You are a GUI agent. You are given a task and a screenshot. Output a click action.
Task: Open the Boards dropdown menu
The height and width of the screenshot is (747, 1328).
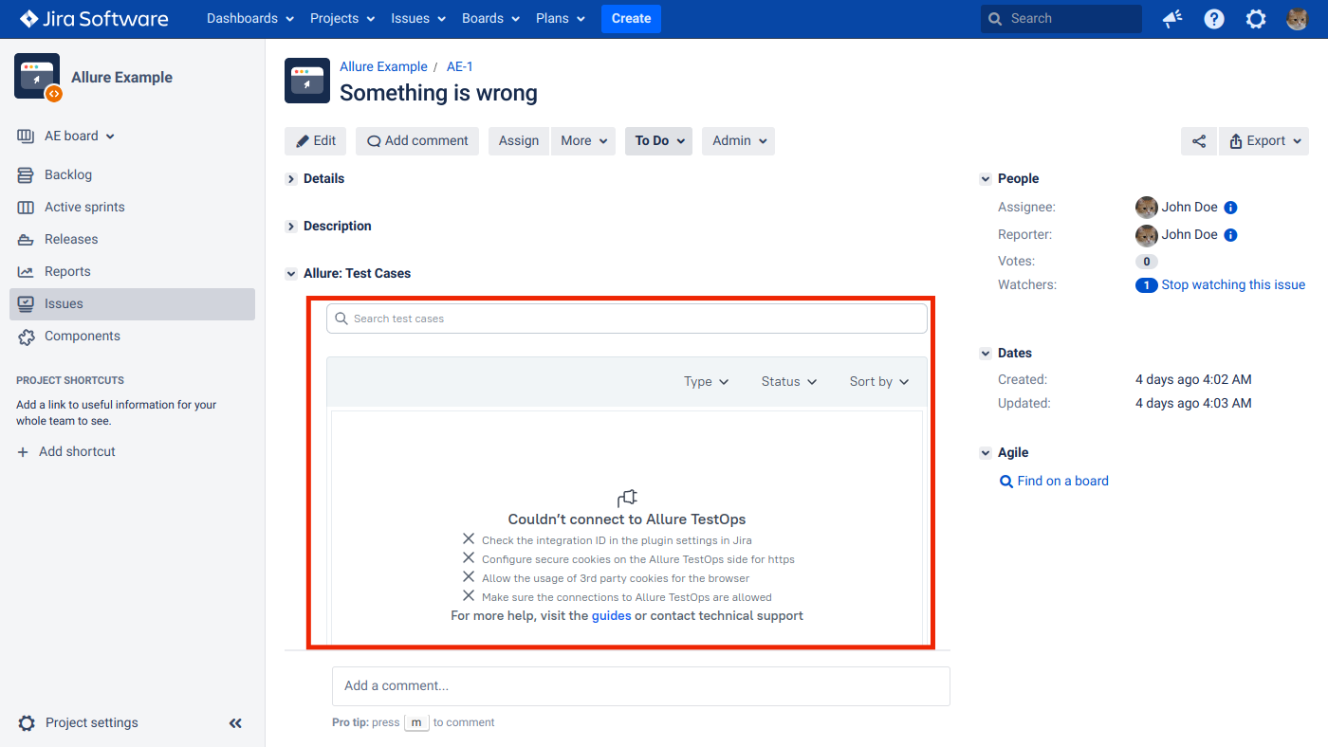point(490,18)
